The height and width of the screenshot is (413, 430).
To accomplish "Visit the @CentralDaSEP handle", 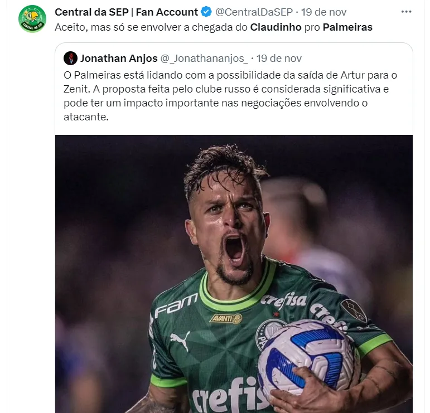I will [254, 12].
